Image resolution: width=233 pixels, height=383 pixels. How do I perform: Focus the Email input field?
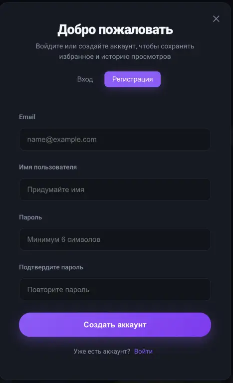click(115, 140)
